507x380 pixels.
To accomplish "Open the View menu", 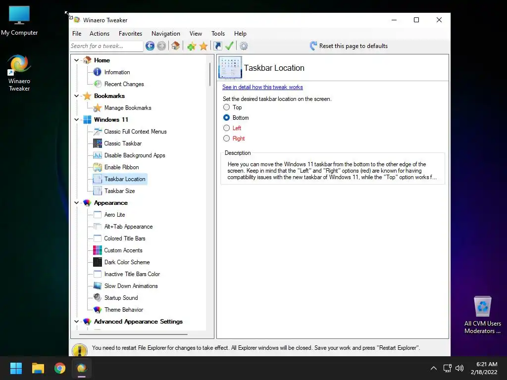I will tap(196, 34).
